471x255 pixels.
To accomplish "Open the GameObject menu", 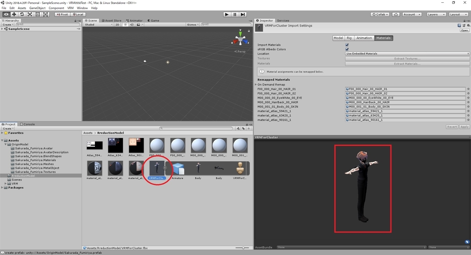I will (x=37, y=8).
